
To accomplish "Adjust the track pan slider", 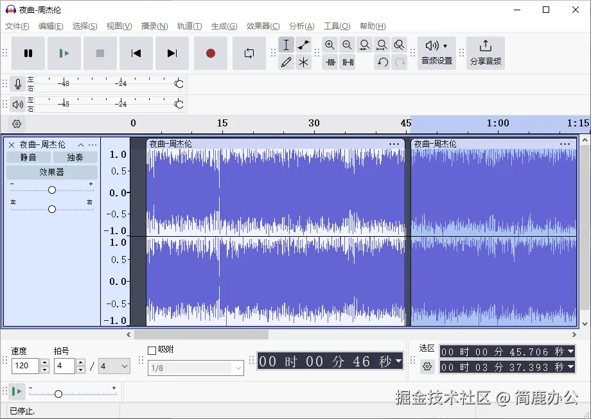I will (x=51, y=209).
